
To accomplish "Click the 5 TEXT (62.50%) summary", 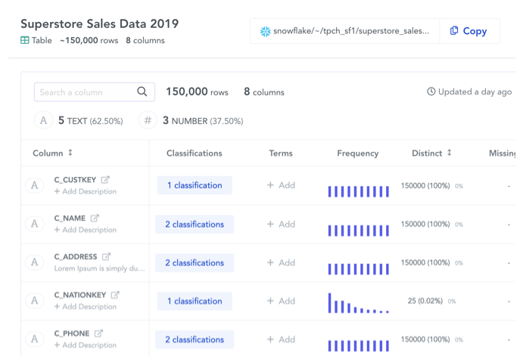I will coord(90,120).
